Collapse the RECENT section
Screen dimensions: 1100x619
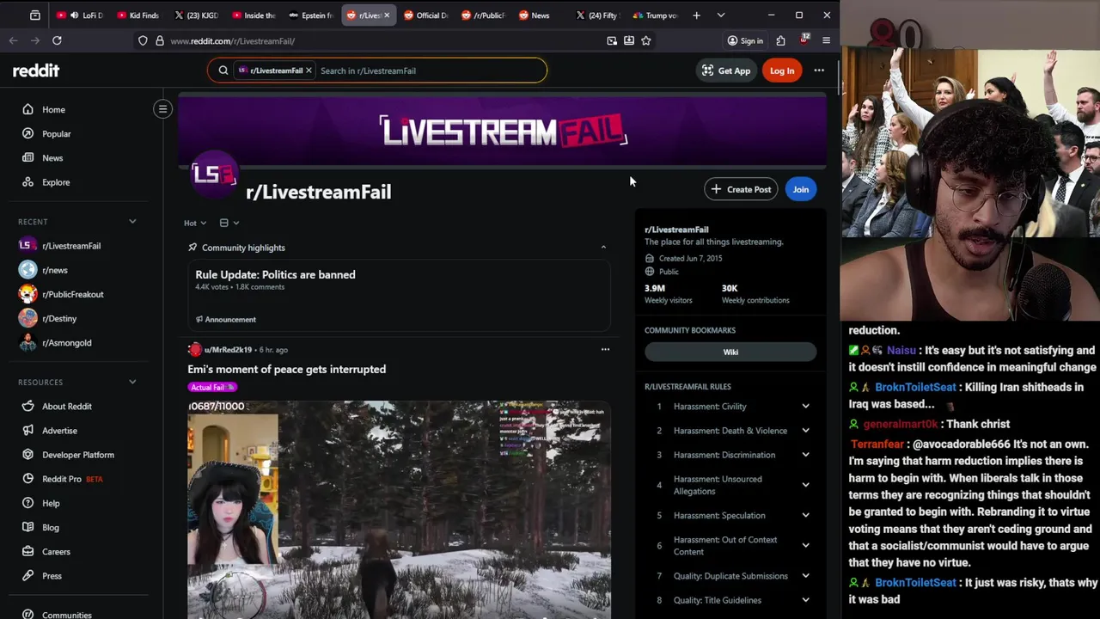click(132, 222)
